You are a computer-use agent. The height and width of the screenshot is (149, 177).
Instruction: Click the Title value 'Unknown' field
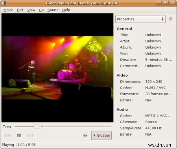click(153, 35)
